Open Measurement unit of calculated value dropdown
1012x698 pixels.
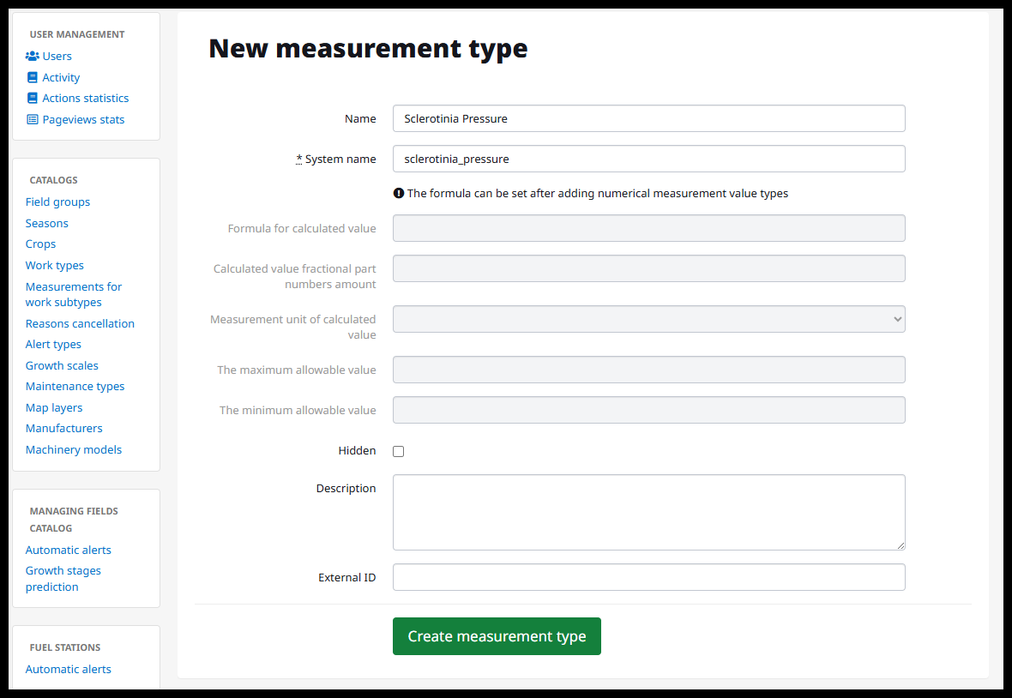click(648, 319)
